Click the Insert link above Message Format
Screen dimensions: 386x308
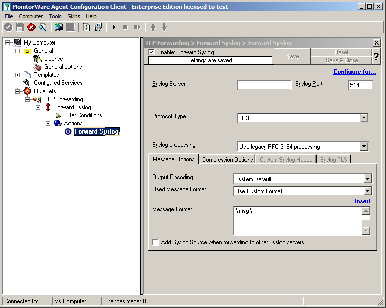[362, 201]
